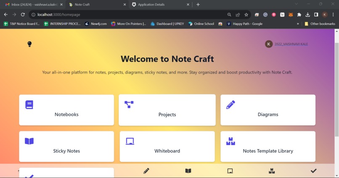Open Happy Path - Google bookmark

[x=245, y=24]
